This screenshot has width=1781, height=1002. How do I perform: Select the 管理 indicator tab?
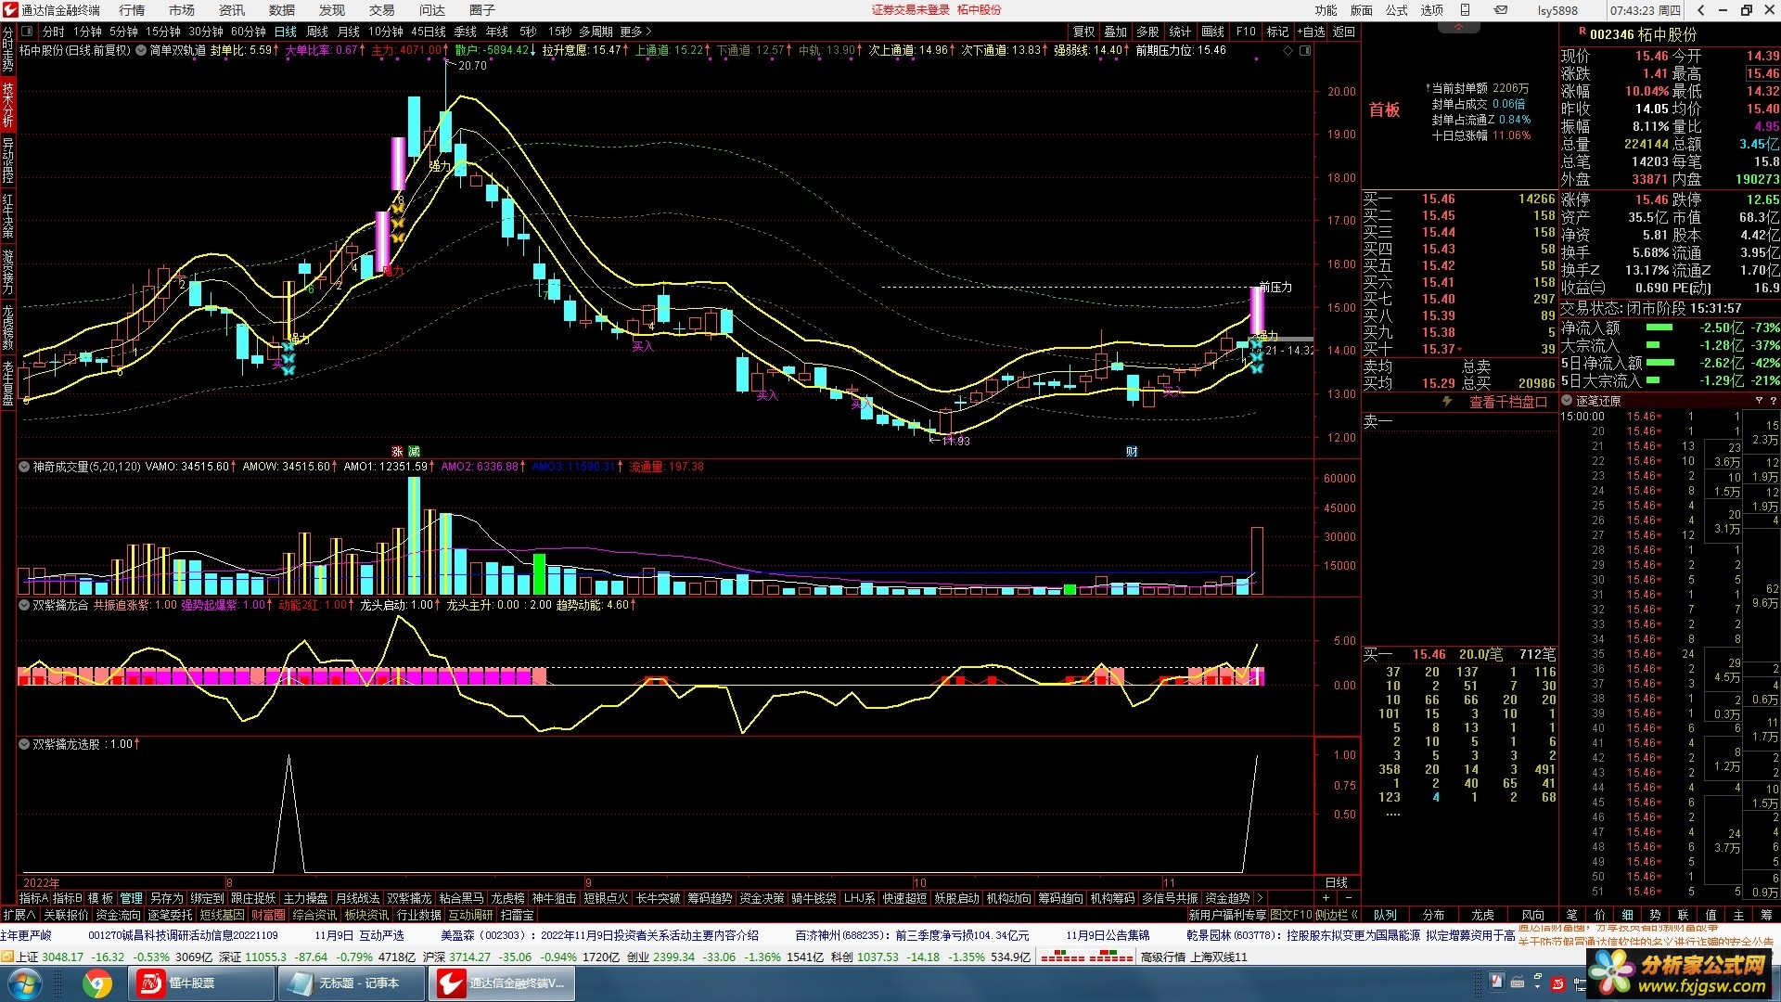click(131, 898)
